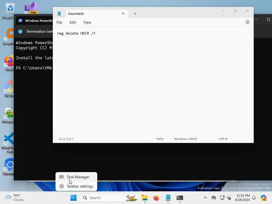272x204 pixels.
Task: Click the Windows Start button
Action: pyautogui.click(x=73, y=198)
